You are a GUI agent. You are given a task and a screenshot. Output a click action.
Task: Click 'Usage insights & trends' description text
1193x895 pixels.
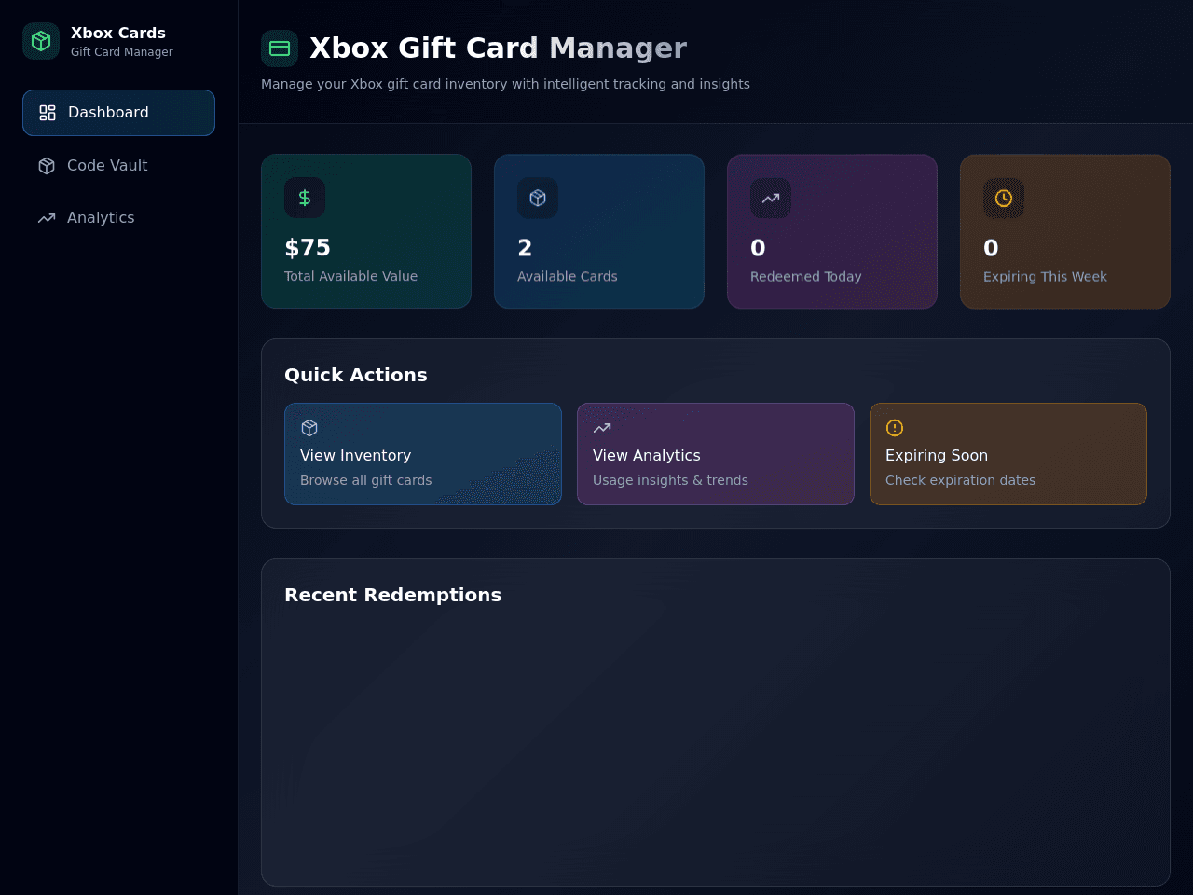(x=670, y=480)
